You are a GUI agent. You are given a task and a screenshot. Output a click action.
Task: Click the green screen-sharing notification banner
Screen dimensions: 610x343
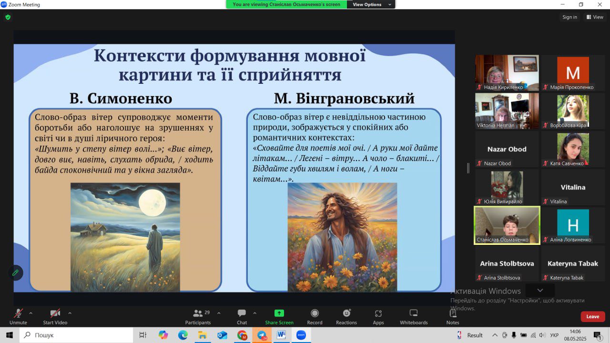pos(286,4)
